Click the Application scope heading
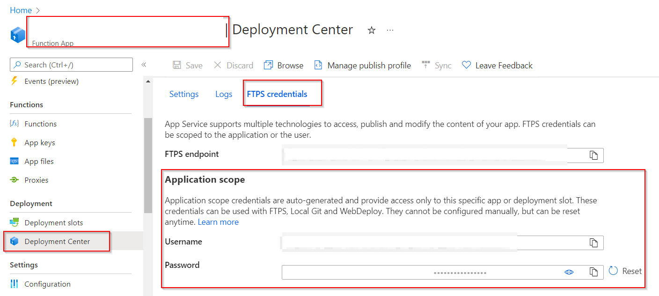Viewport: 659px width, 296px height. 205,179
